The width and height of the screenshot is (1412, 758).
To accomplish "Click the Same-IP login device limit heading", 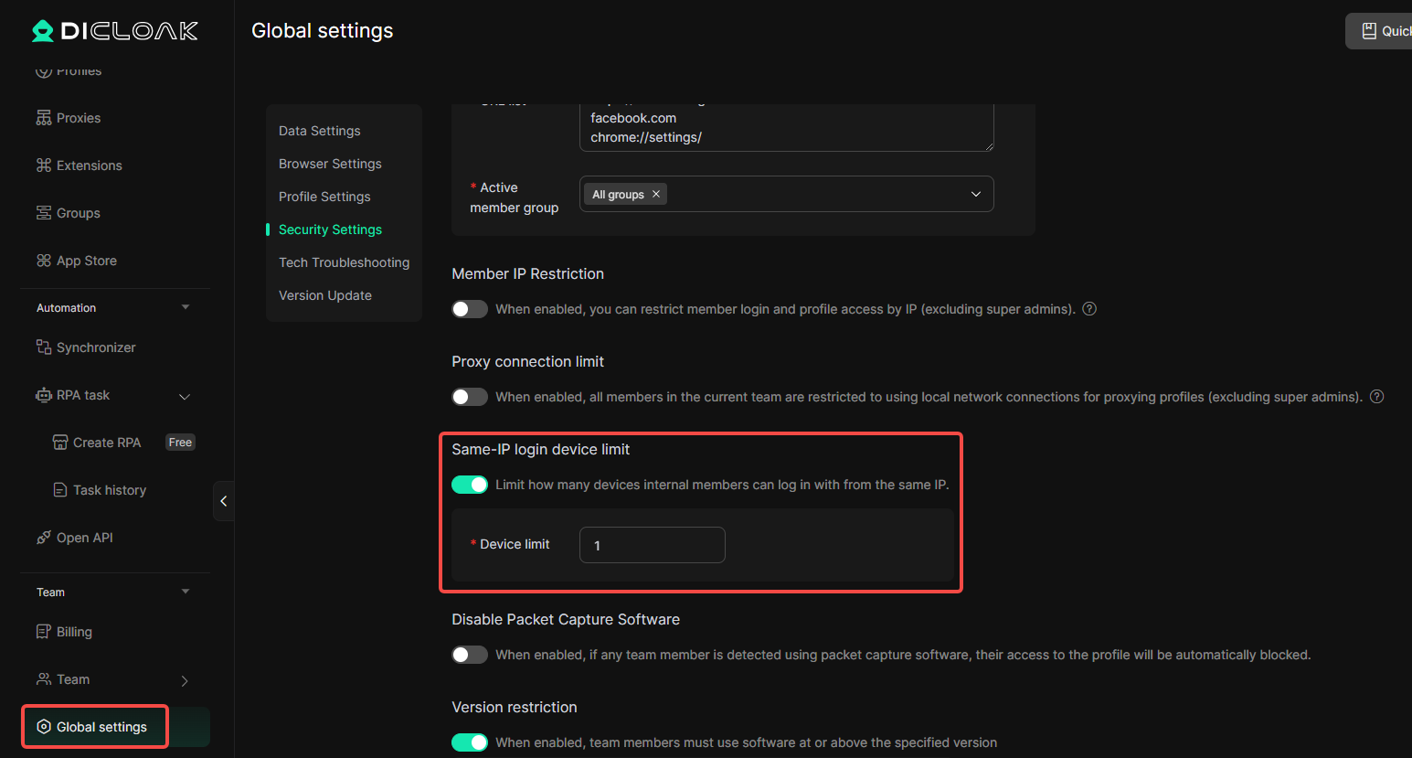I will (x=541, y=449).
